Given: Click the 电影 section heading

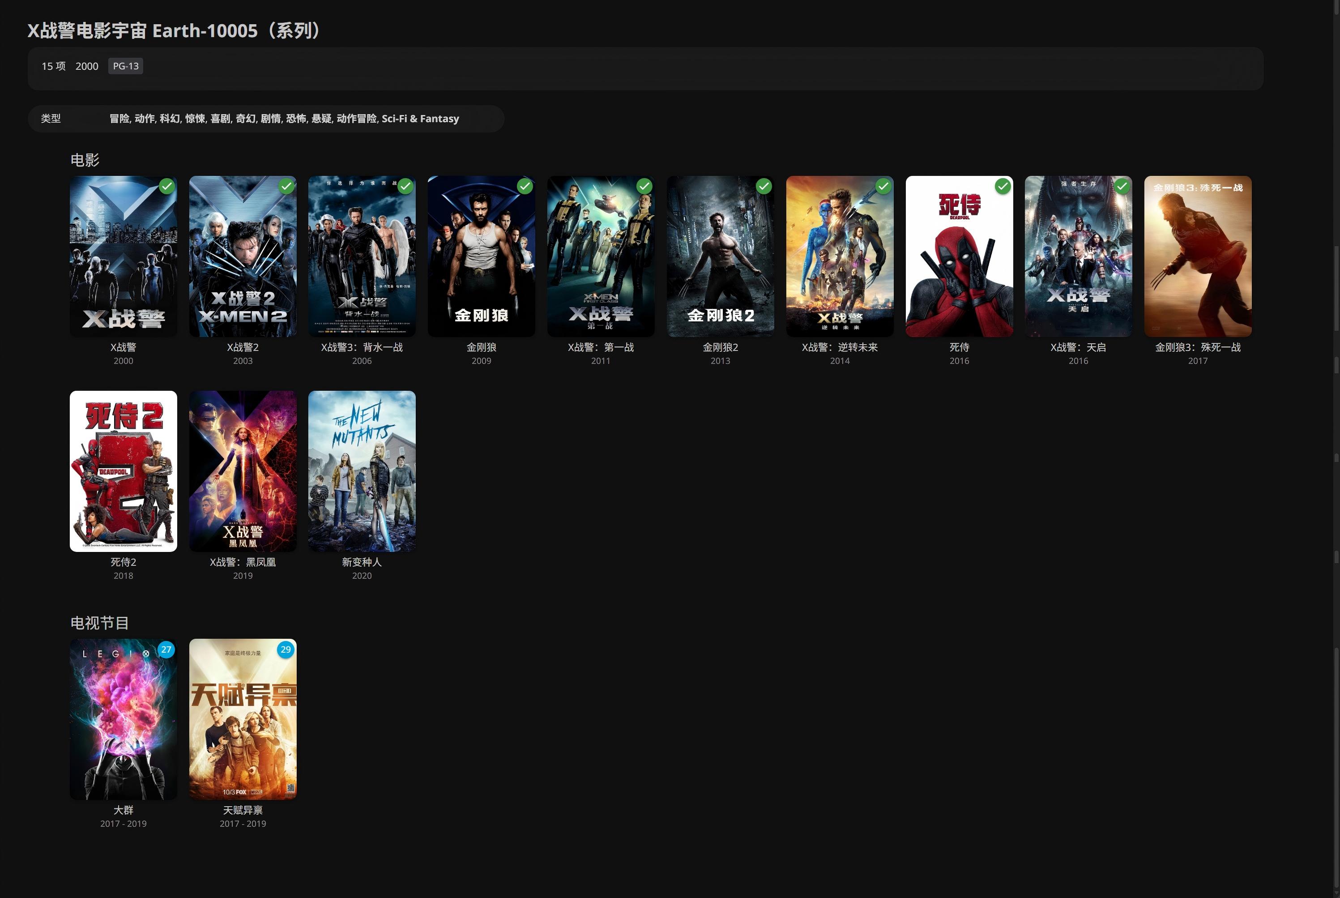Looking at the screenshot, I should (85, 160).
